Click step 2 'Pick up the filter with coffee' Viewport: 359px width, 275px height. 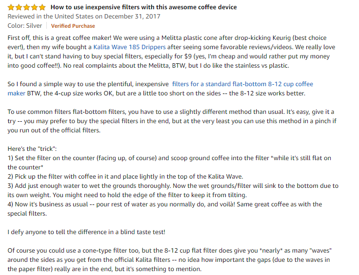[125, 177]
